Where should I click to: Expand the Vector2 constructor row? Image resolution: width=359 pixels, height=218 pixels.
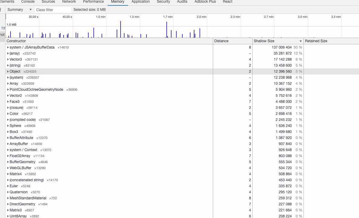[x=8, y=96]
